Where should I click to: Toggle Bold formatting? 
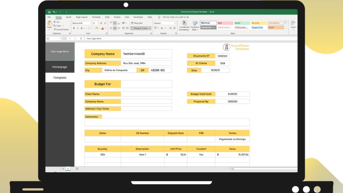[74, 28]
